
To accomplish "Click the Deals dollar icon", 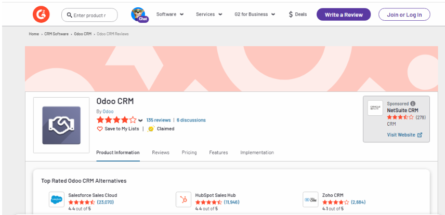I will 291,15.
